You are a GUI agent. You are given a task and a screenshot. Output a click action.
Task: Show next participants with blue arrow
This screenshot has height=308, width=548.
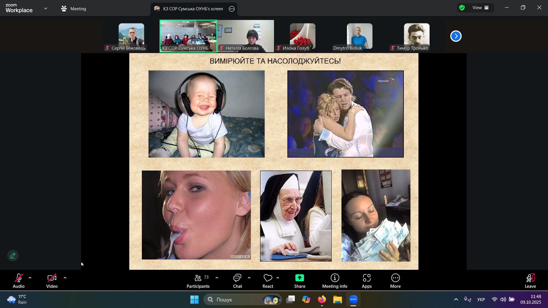tap(456, 36)
